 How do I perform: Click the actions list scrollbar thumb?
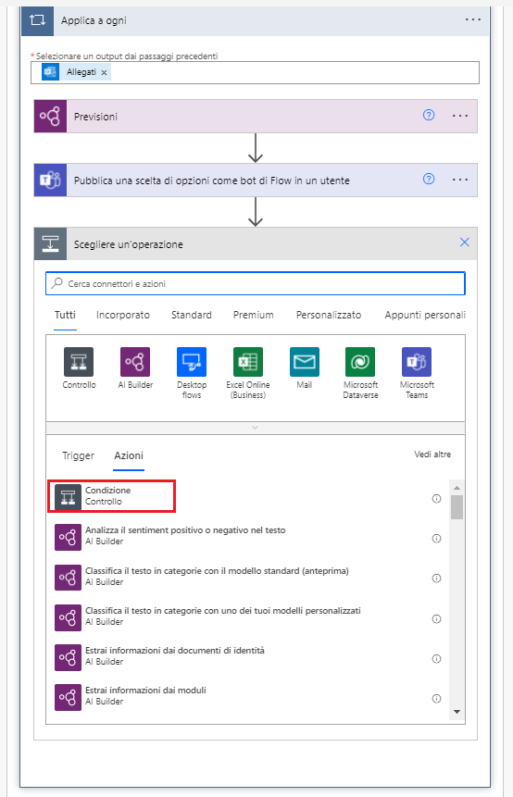[457, 507]
